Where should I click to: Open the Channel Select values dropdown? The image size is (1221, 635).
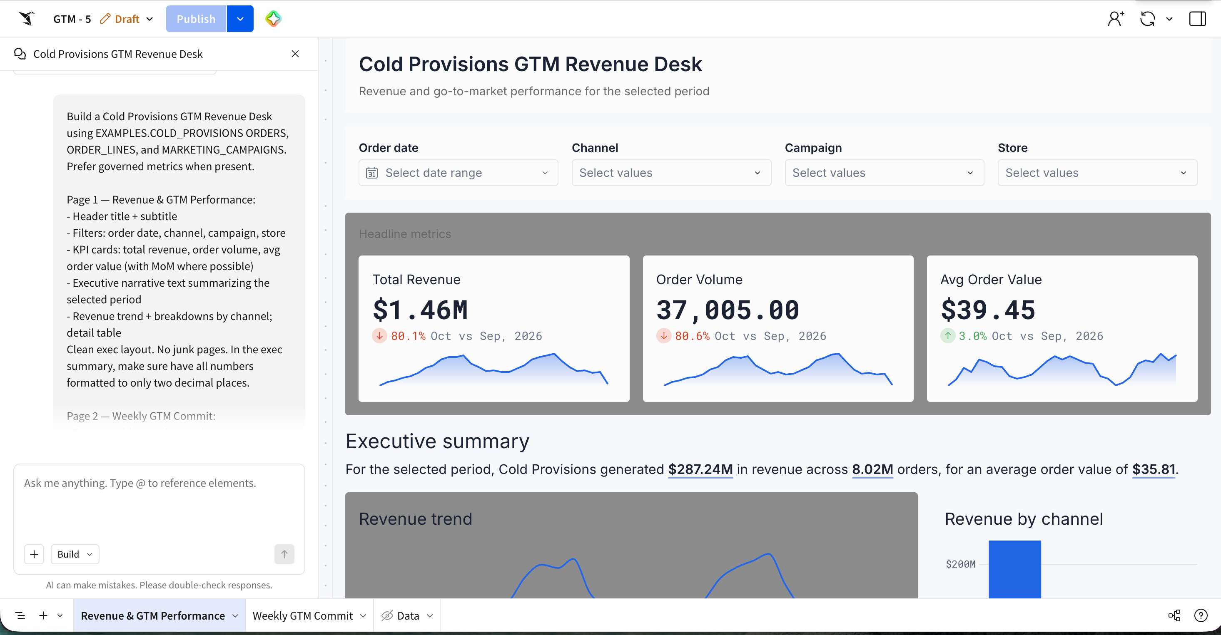click(671, 172)
